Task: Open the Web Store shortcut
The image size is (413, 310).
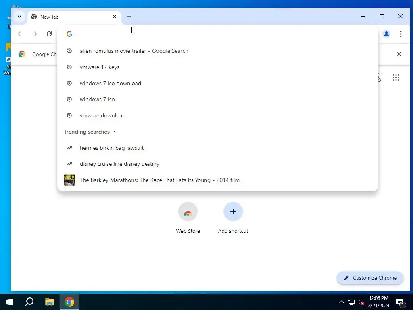Action: tap(188, 218)
